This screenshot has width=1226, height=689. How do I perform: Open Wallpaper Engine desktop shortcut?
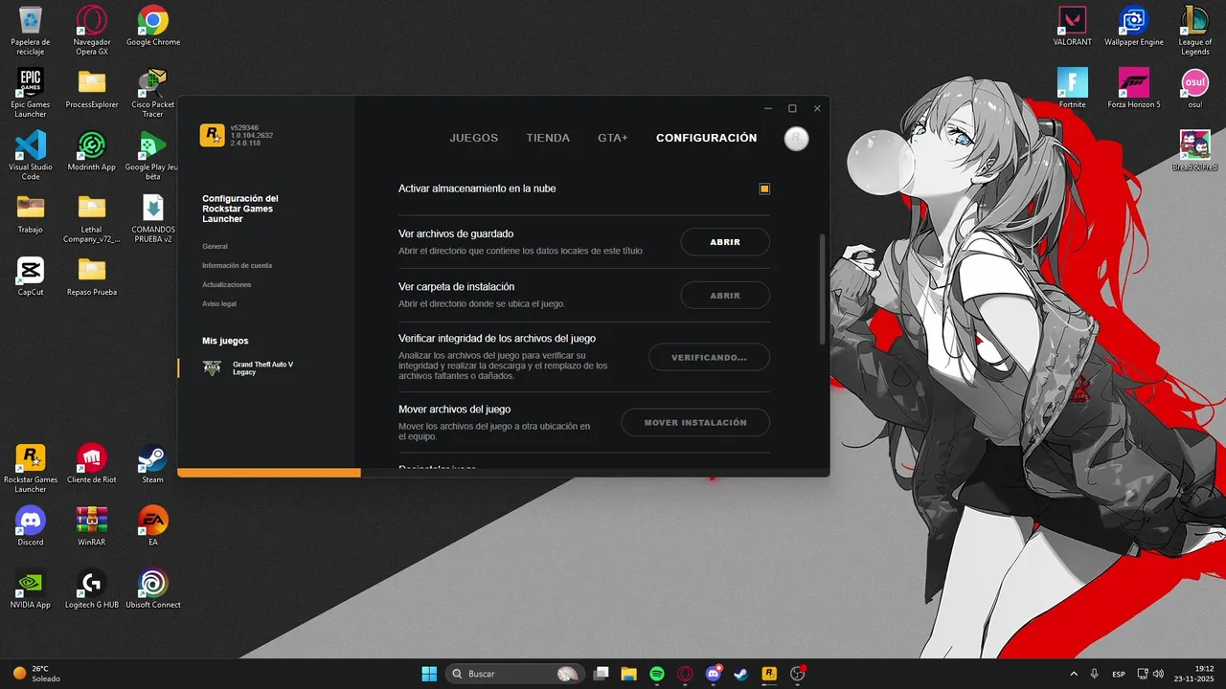click(1134, 26)
